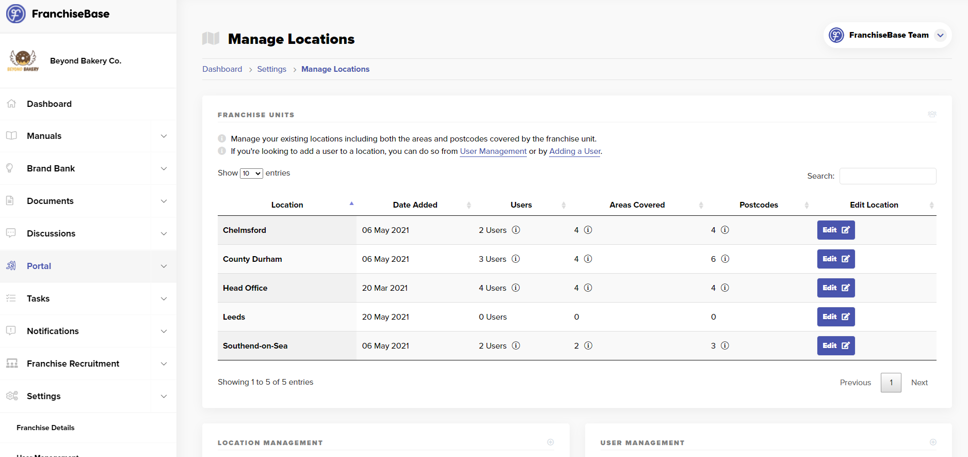The height and width of the screenshot is (457, 968).
Task: Show users info for County Durham
Action: tap(515, 259)
